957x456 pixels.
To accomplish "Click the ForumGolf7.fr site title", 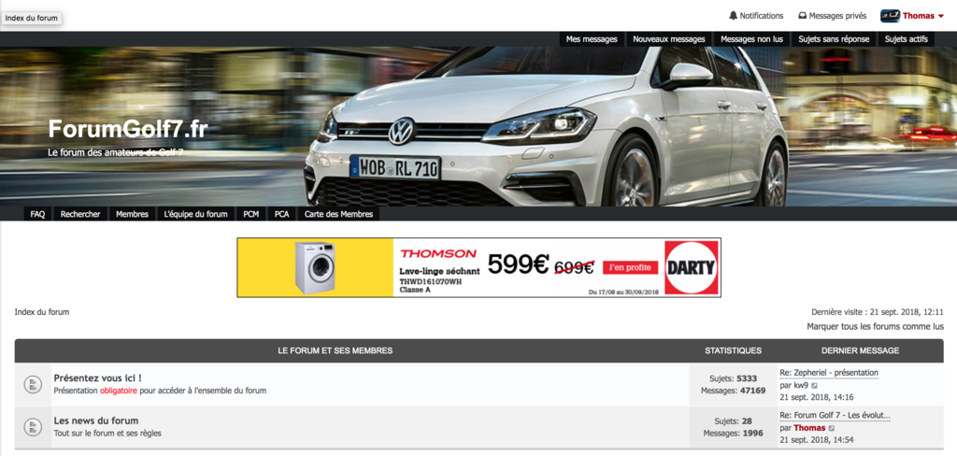I will point(128,129).
